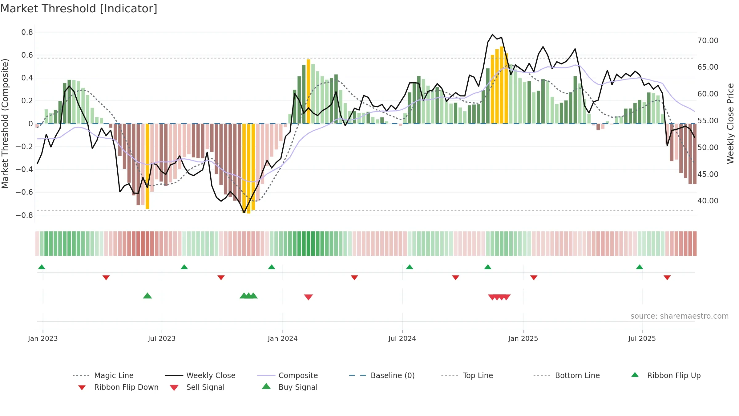Click the 55.00 price axis label
The height and width of the screenshot is (416, 739).
tap(708, 121)
